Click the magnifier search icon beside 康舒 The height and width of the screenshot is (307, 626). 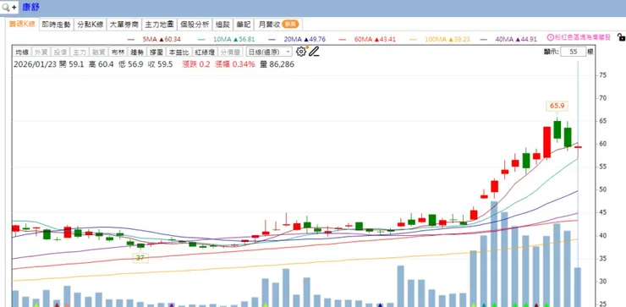6,7
